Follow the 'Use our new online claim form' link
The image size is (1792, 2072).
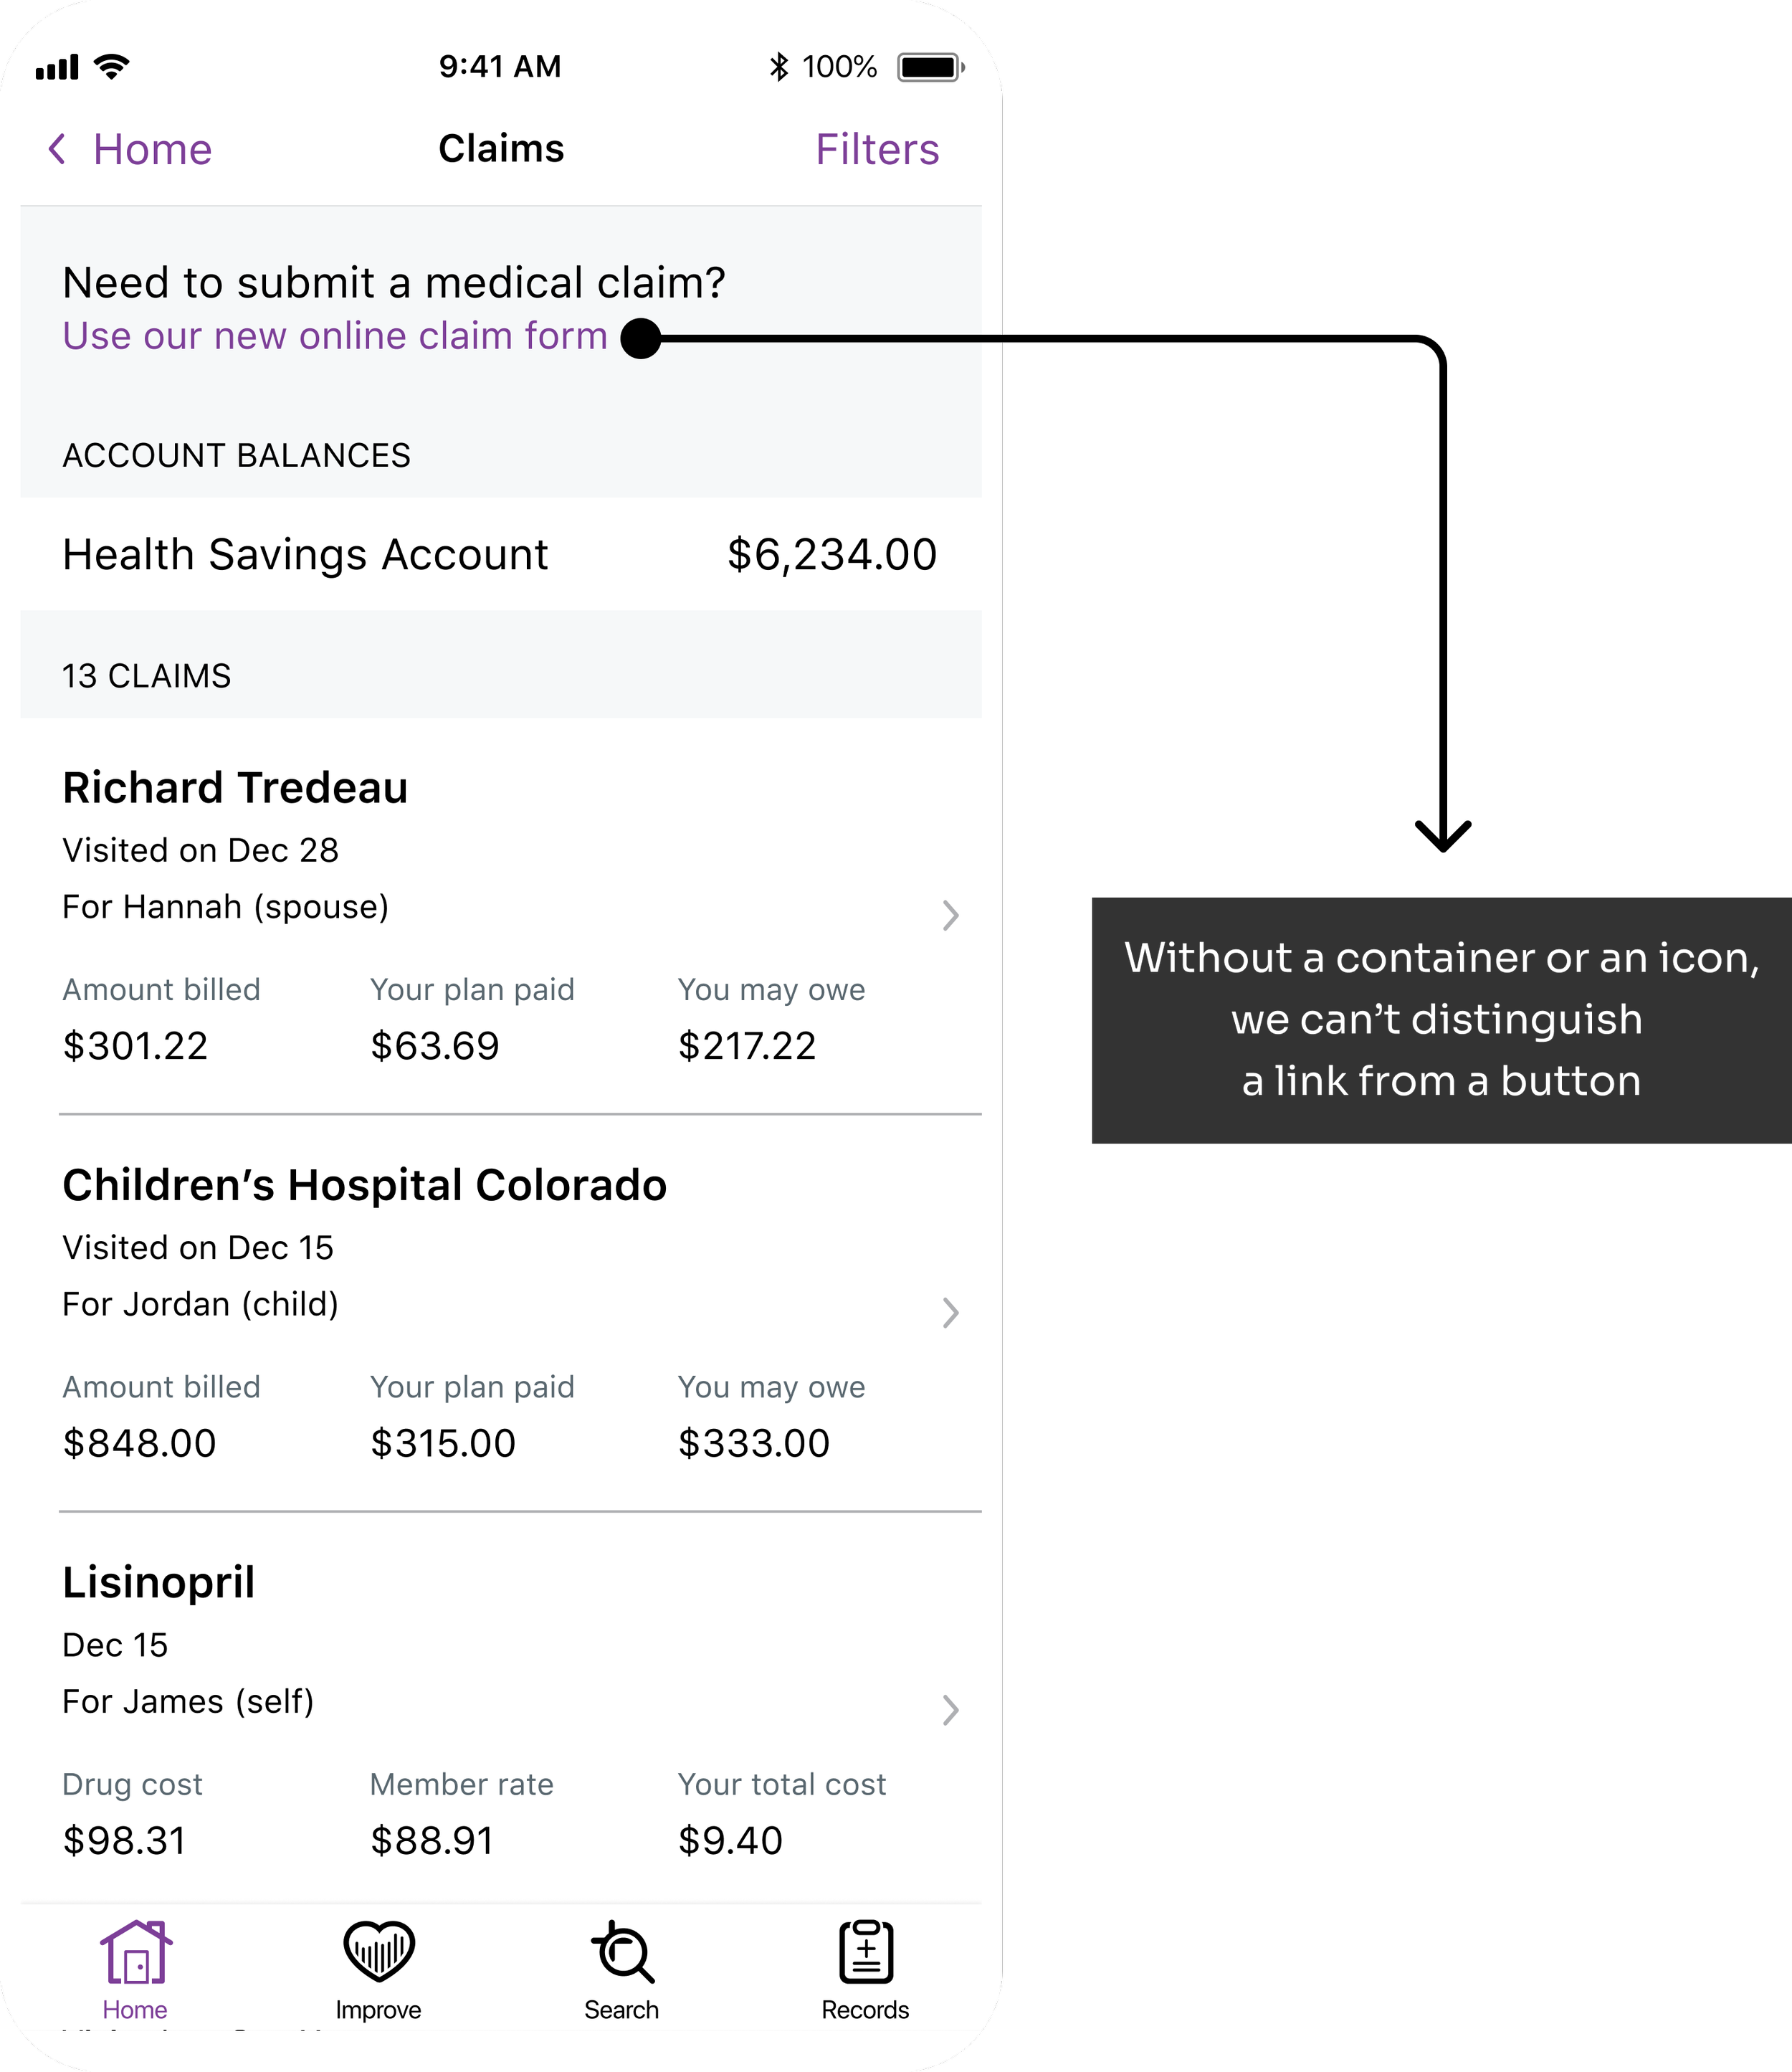335,336
